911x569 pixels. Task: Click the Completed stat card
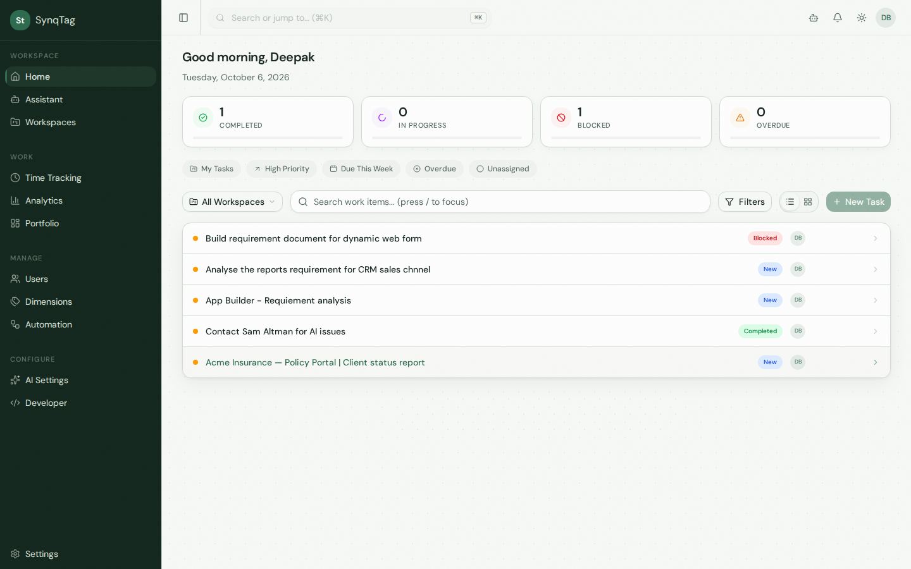268,121
